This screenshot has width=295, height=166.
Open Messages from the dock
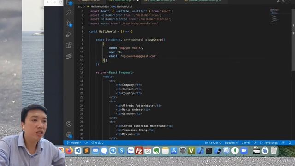tap(104, 151)
